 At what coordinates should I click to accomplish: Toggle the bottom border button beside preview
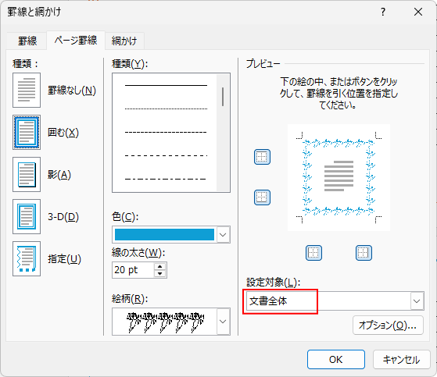coord(262,197)
